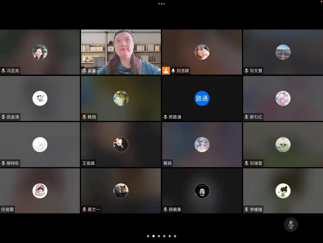The width and height of the screenshot is (323, 243).
Task: Click the orange host icon beside 刘浩颖
Action: [x=166, y=71]
